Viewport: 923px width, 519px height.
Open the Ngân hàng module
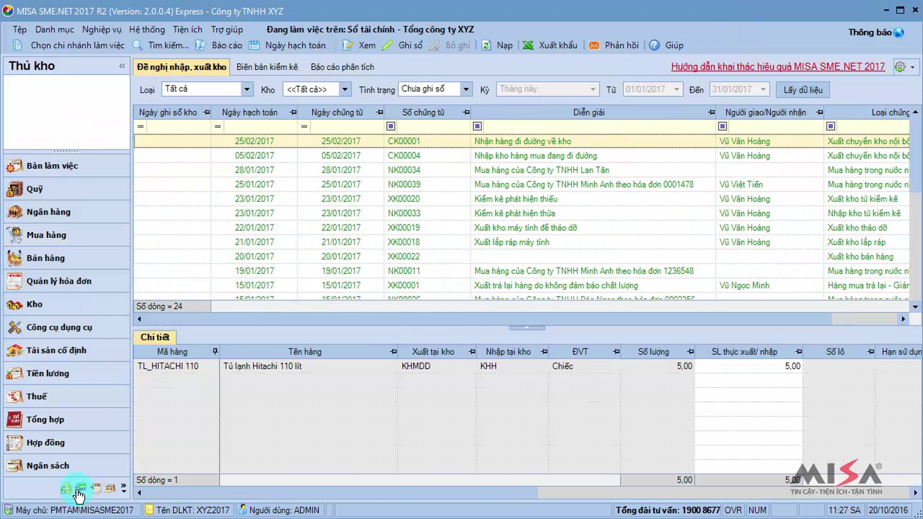tap(67, 212)
